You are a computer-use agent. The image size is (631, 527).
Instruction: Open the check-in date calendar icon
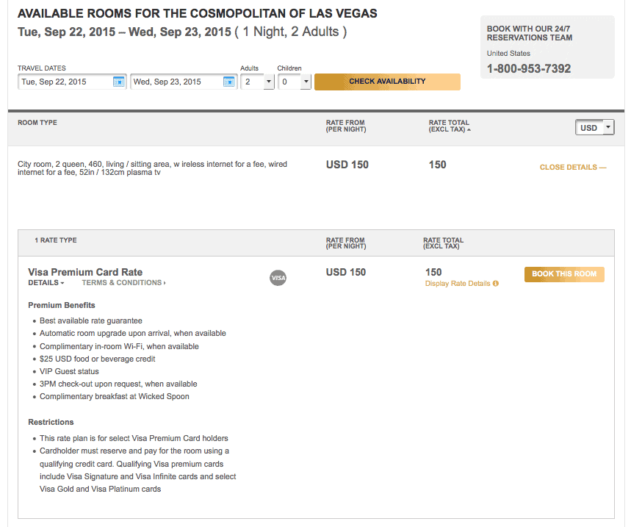pyautogui.click(x=119, y=82)
